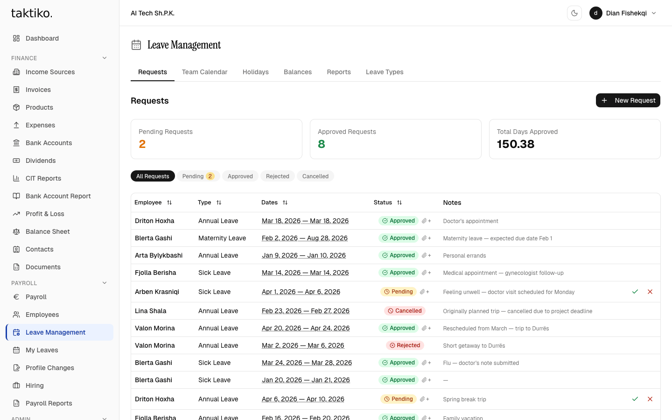Approve Arben Krasniqi's sick leave request

(635, 292)
